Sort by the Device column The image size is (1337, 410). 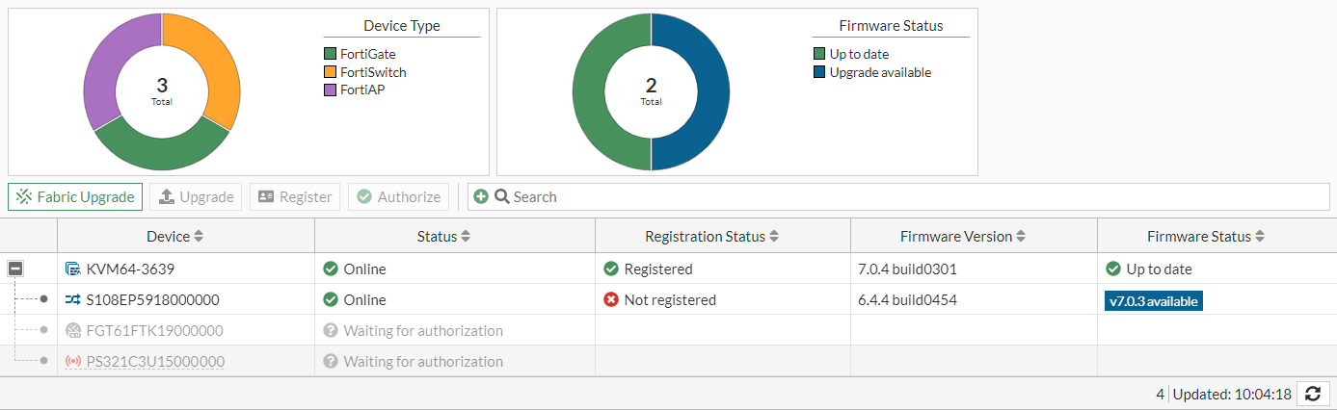click(x=174, y=237)
